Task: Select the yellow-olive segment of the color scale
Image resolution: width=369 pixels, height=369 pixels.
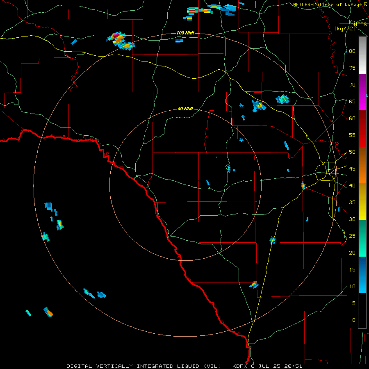Action: click(x=362, y=202)
